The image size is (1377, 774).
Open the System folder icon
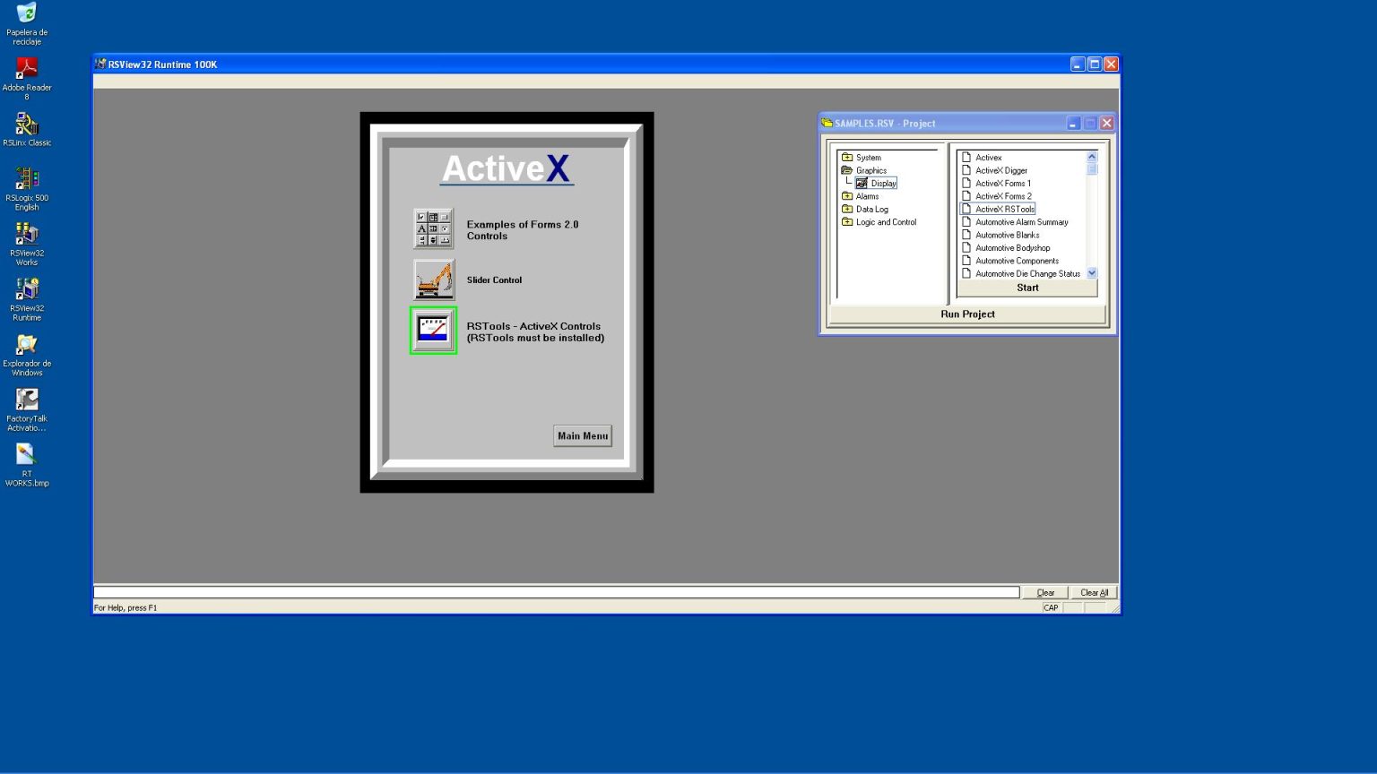[848, 157]
